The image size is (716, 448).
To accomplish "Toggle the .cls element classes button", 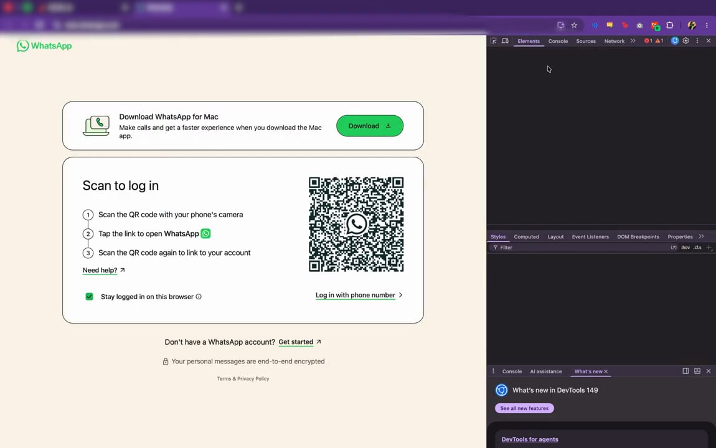I will coord(697,247).
